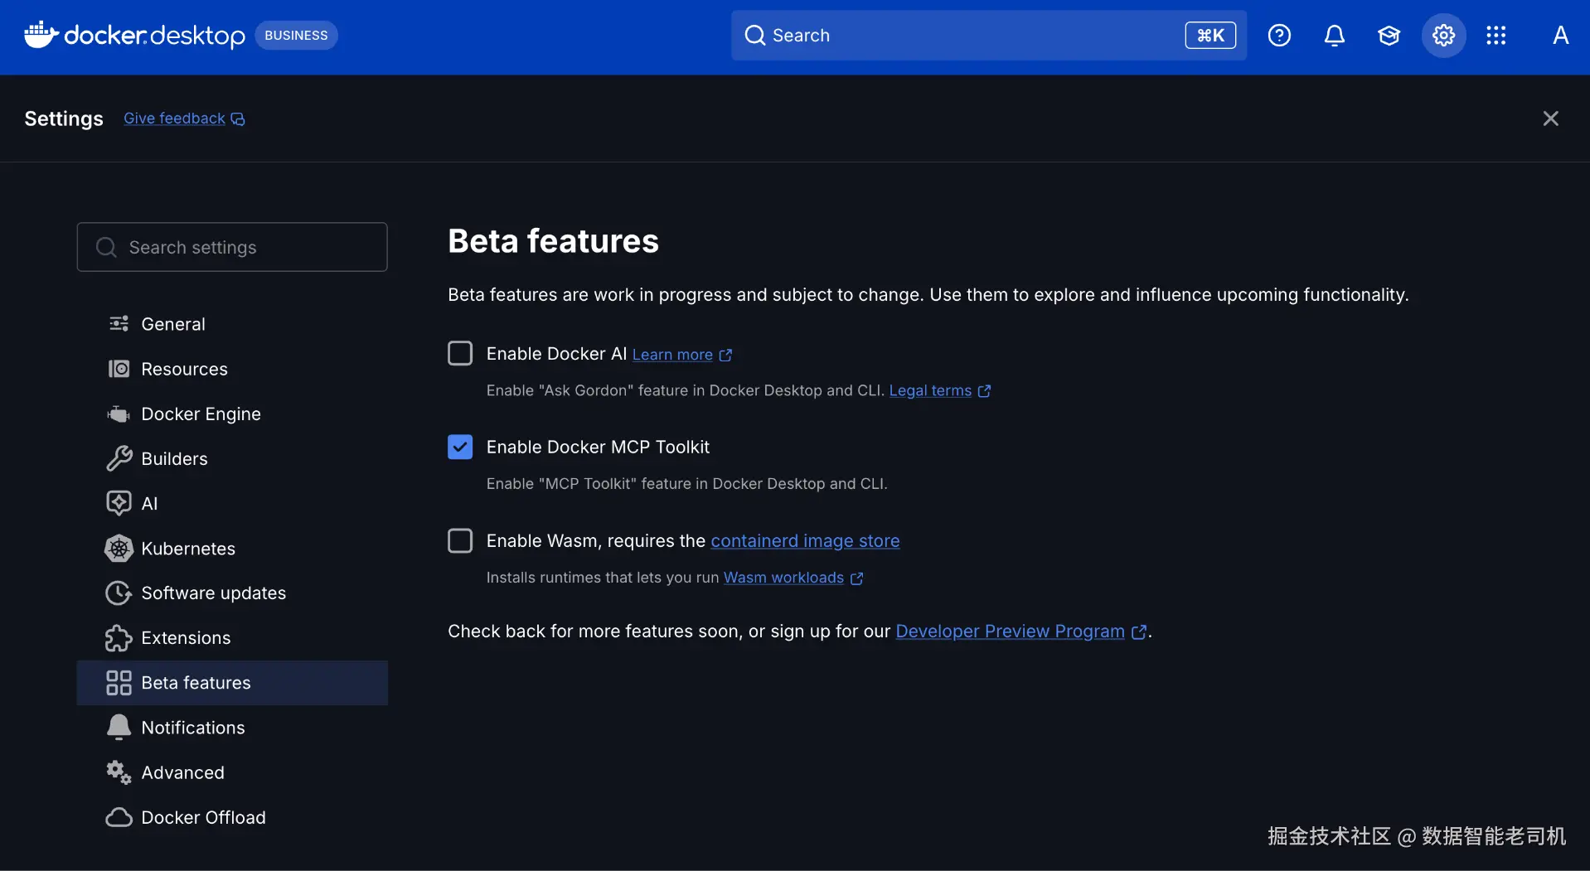The height and width of the screenshot is (871, 1590).
Task: Click the feedback icon beside Give feedback
Action: 238,119
